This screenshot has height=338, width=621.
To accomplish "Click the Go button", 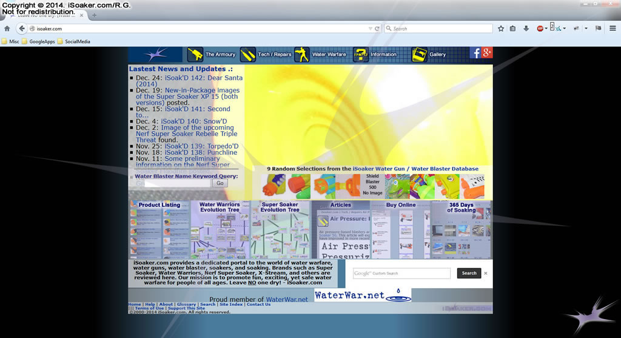I will pyautogui.click(x=220, y=183).
